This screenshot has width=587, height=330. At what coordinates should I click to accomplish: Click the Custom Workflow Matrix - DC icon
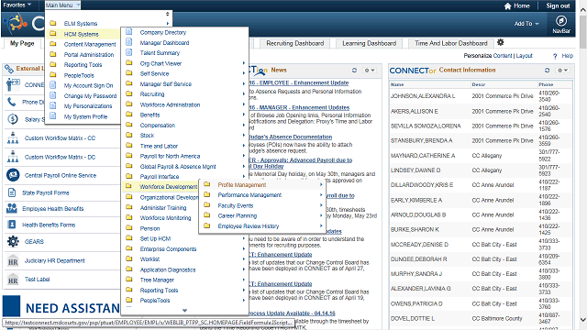13,157
